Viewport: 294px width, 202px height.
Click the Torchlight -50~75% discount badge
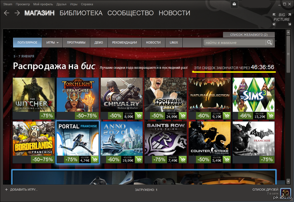(x=87, y=116)
